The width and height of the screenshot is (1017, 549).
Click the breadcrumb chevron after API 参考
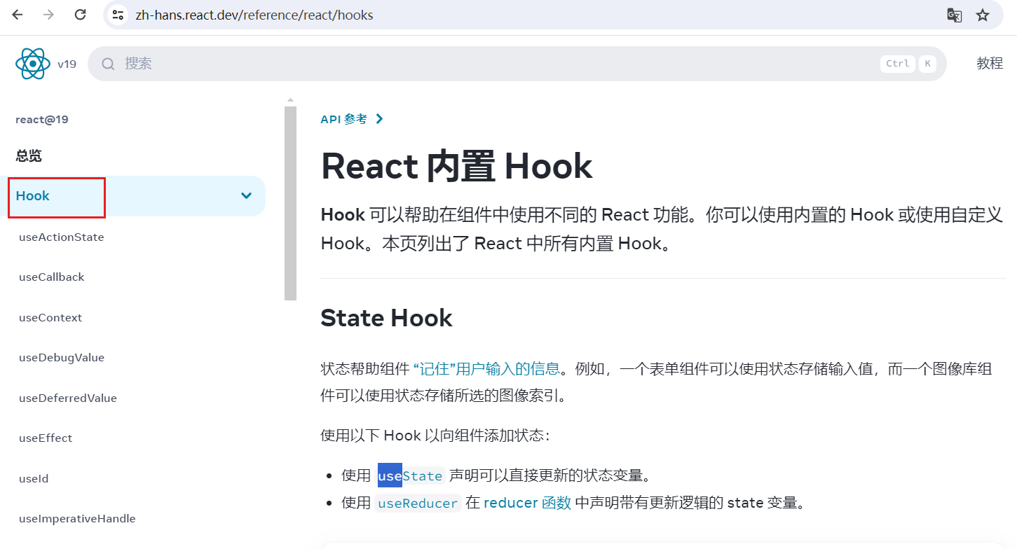(379, 119)
